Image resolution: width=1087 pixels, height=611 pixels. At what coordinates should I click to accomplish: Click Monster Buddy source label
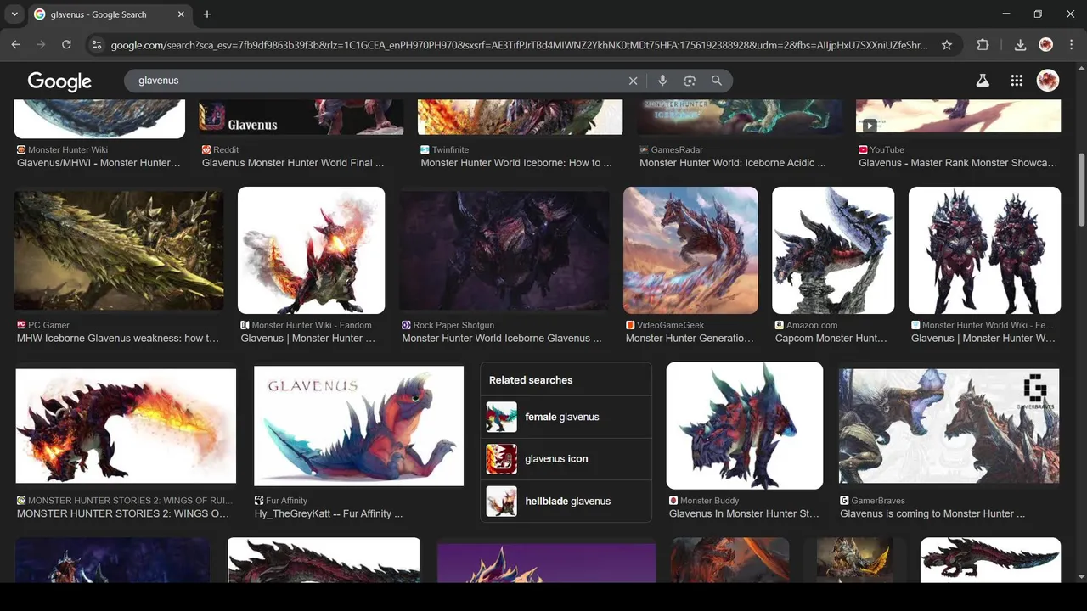click(710, 501)
